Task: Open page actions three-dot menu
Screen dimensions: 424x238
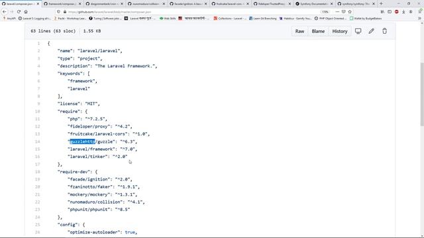Action: 337,12
